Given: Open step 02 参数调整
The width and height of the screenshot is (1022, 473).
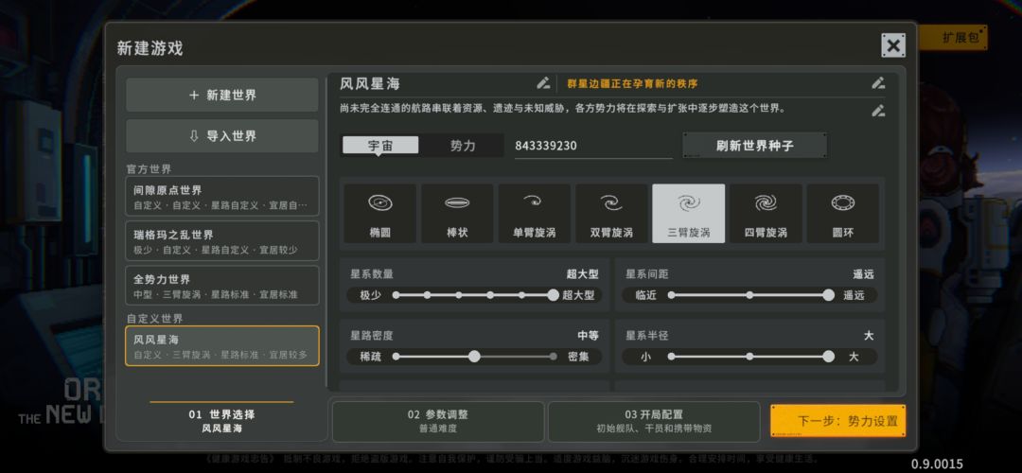Looking at the screenshot, I should pos(438,421).
